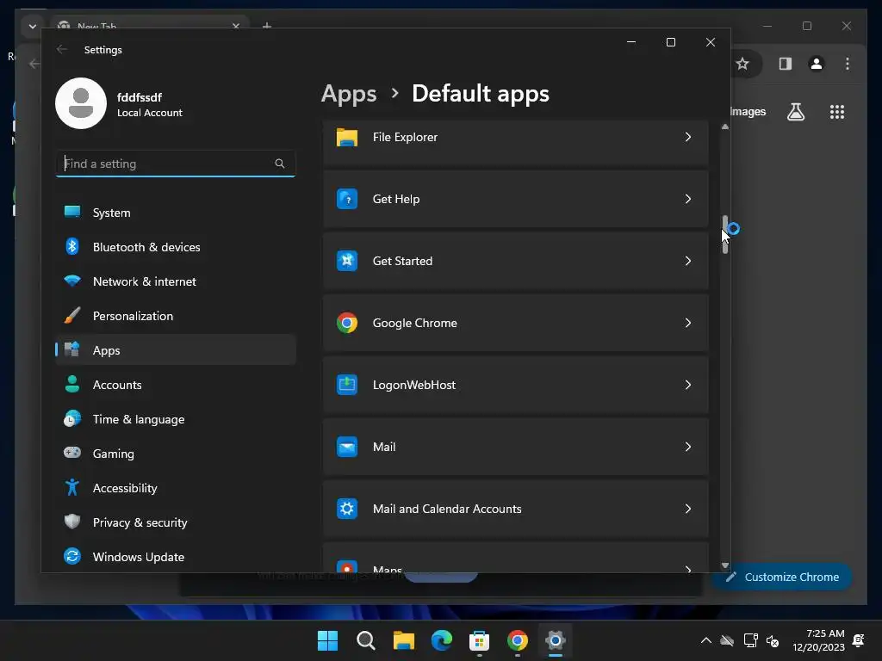The height and width of the screenshot is (661, 882).
Task: Click the Windows Update refresh icon
Action: [72, 556]
